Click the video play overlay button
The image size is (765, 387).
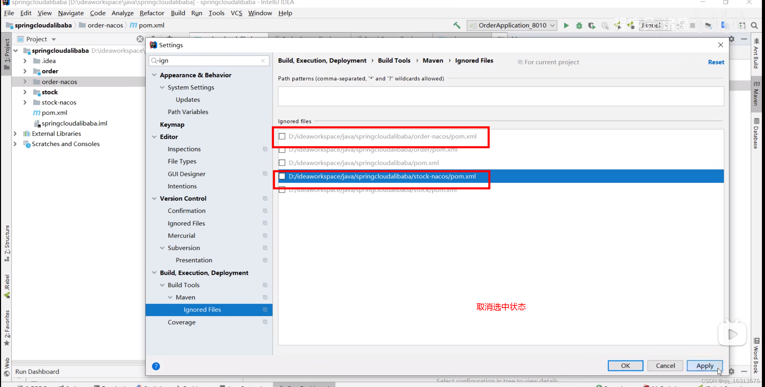click(732, 334)
